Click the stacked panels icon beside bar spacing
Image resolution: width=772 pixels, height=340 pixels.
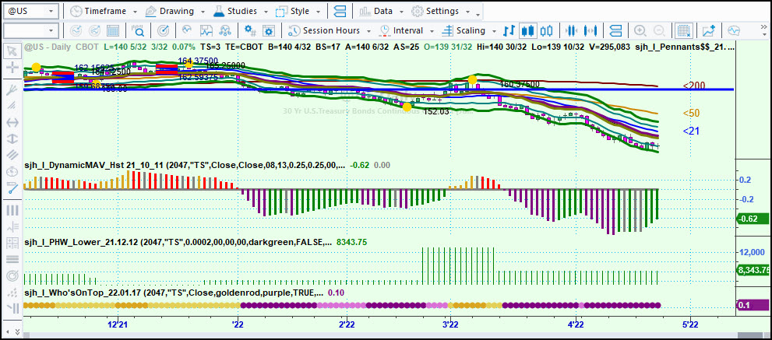615,30
